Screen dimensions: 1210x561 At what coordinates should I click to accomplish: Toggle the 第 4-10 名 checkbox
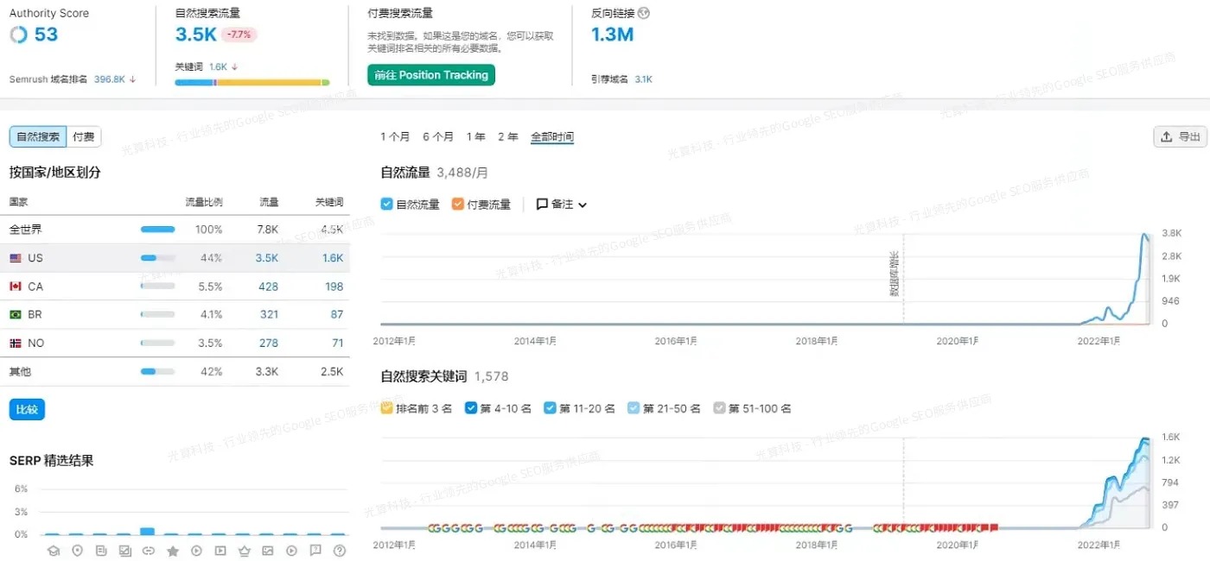coord(471,408)
